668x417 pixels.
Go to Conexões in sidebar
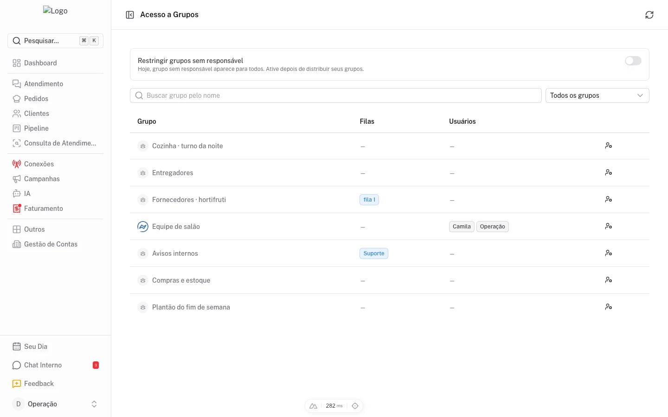pos(56,164)
